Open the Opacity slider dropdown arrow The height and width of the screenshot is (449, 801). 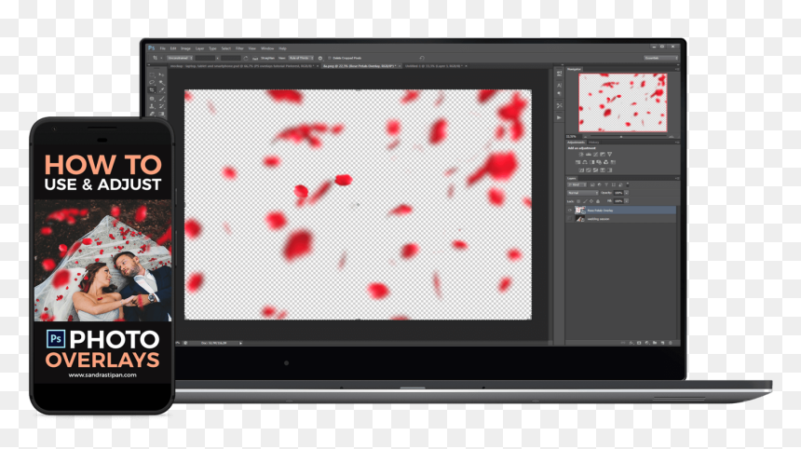click(x=626, y=193)
